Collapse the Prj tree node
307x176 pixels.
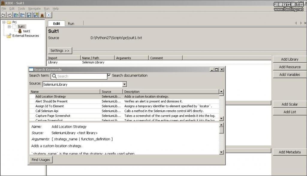4,22
